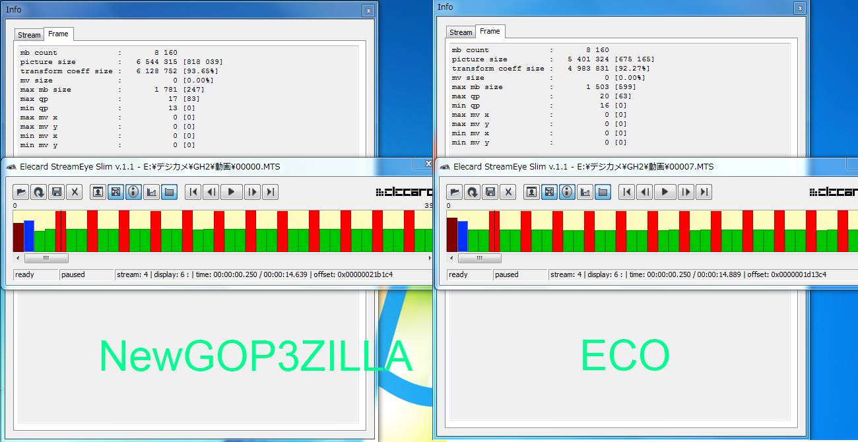Step one frame back in 00007.MTS window

point(645,192)
